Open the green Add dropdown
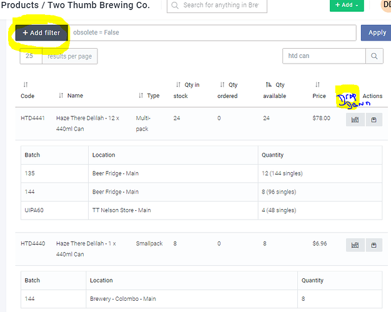This screenshot has height=312, width=391. [x=347, y=5]
